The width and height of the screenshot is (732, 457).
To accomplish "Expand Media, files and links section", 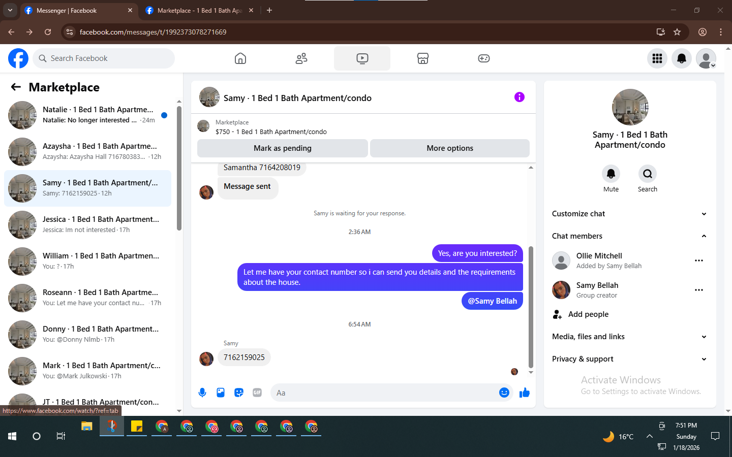I will click(630, 337).
